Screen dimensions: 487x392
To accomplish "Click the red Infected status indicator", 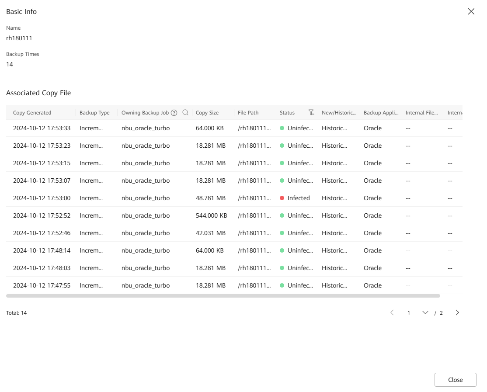I will (x=282, y=198).
